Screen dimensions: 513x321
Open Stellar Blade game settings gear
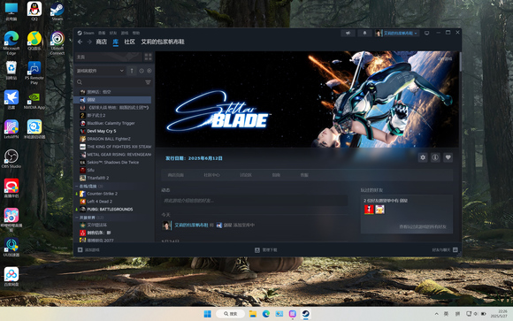pos(423,157)
